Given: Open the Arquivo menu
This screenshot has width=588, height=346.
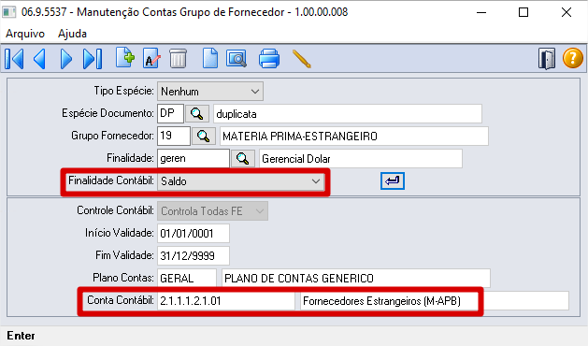Looking at the screenshot, I should [25, 34].
